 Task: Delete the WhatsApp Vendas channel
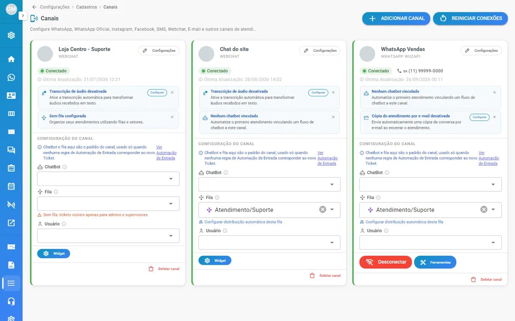[x=486, y=279]
